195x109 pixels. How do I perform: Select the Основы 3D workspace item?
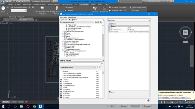coord(71,30)
